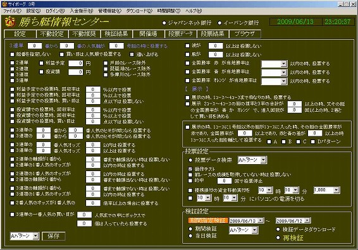The image size is (358, 250).
Task: Enable the 利益予定 checkbox
Action: click(41, 63)
